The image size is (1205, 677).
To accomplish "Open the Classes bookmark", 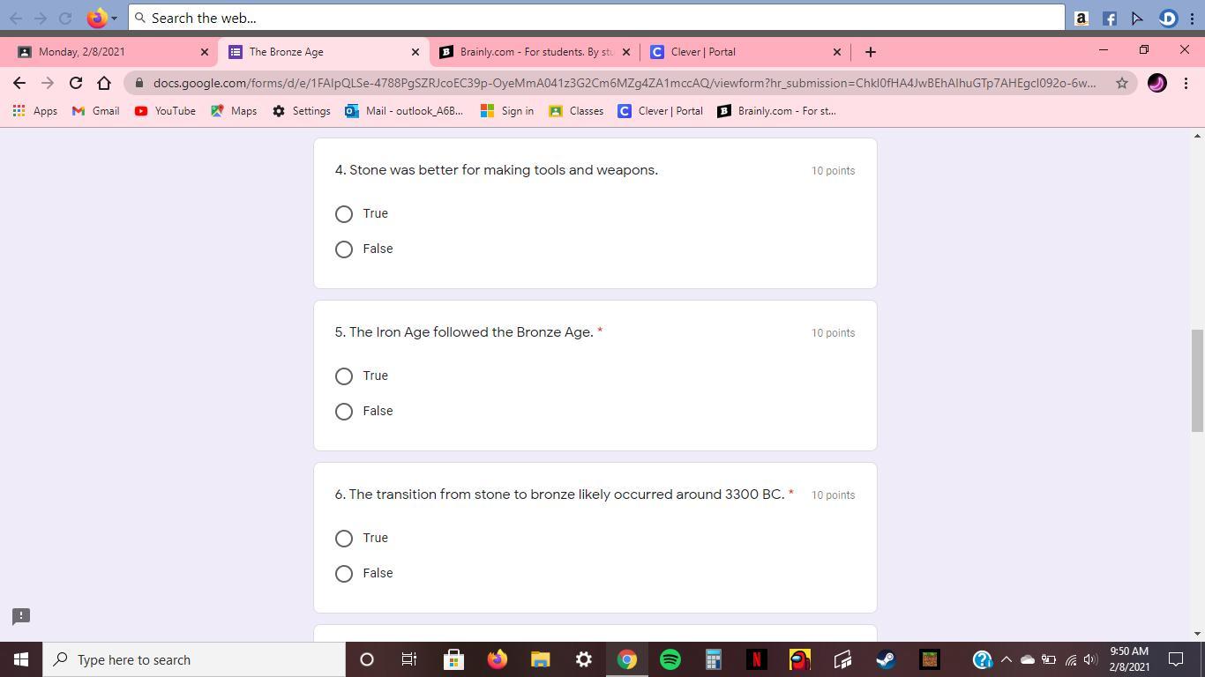I will pos(576,111).
